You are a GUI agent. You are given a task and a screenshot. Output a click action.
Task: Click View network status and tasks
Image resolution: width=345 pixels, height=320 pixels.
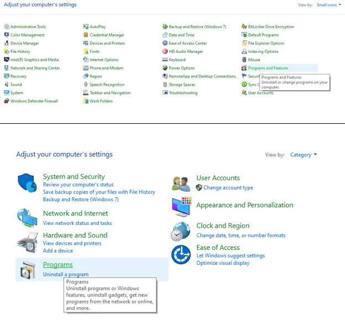coord(77,223)
